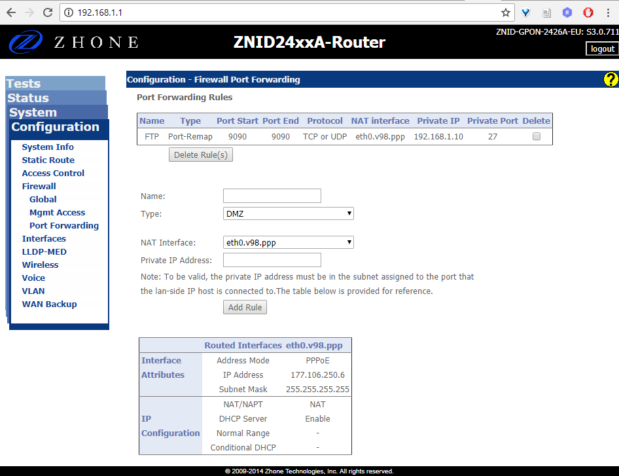The image size is (619, 476).
Task: Click the gray document extension icon
Action: [546, 12]
